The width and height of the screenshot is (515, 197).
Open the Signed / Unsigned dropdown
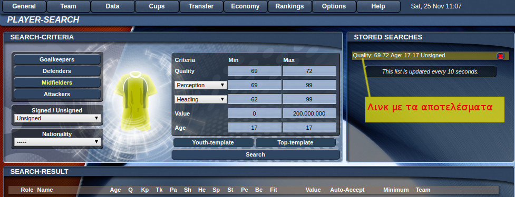click(x=57, y=118)
